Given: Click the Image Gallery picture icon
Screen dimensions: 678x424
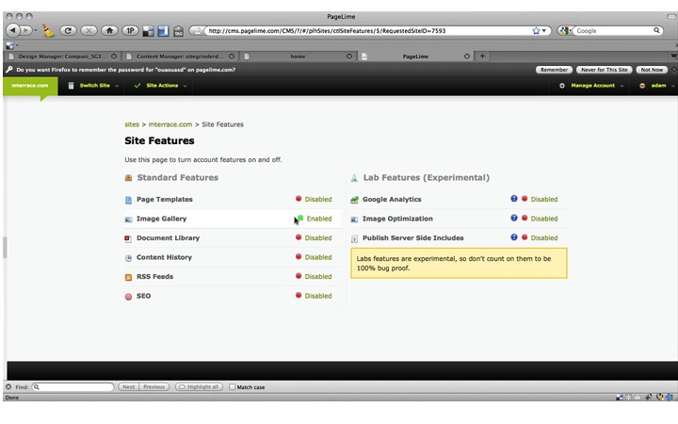Looking at the screenshot, I should tap(128, 220).
